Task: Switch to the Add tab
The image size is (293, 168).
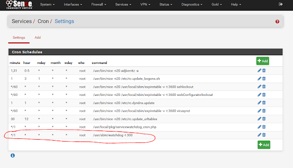Action: tap(38, 37)
